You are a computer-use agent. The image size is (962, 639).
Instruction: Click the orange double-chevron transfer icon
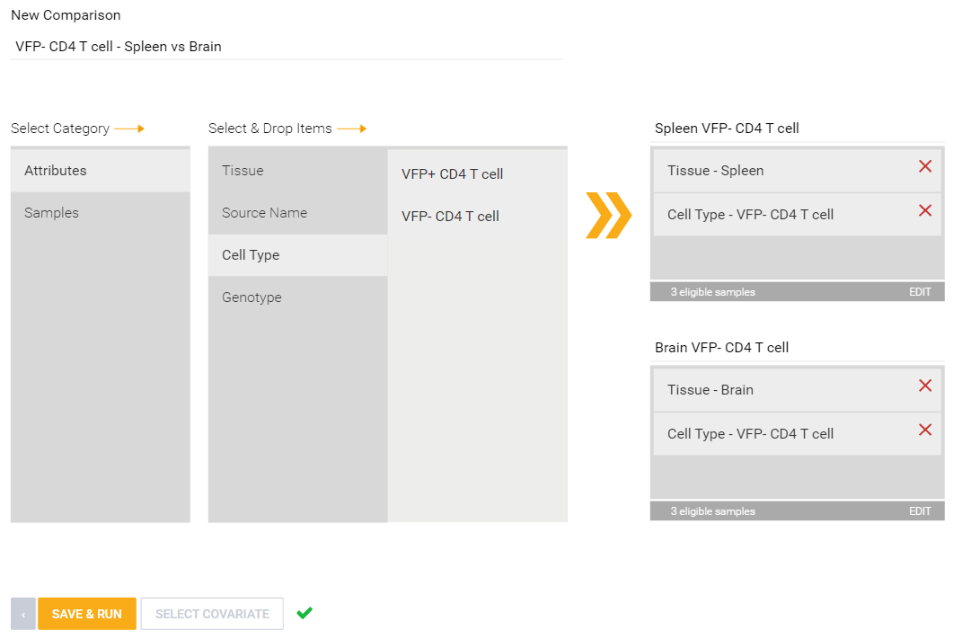coord(608,216)
